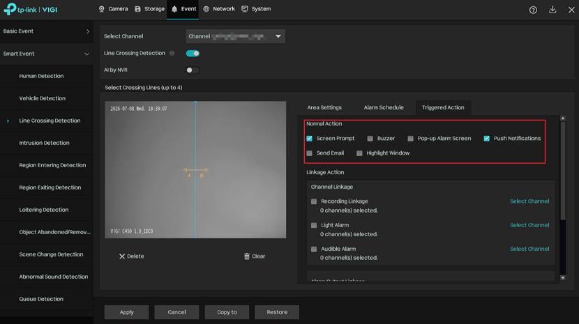Click the A-B direction arrow on crossing line

195,170
